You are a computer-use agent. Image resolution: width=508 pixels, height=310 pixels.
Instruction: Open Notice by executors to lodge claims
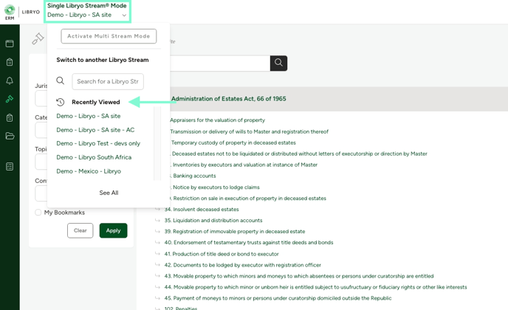click(x=216, y=187)
